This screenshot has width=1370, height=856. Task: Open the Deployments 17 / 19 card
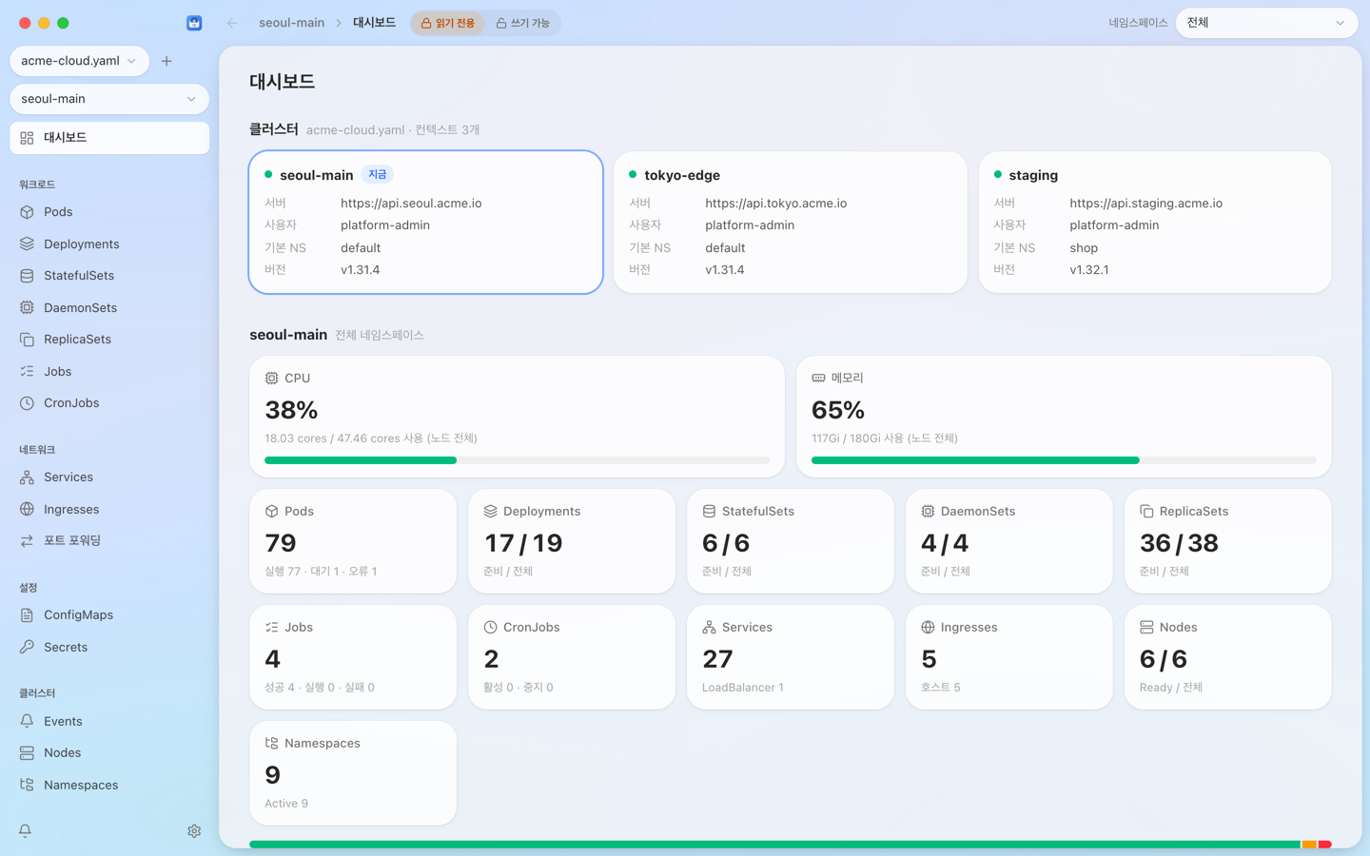(x=572, y=541)
